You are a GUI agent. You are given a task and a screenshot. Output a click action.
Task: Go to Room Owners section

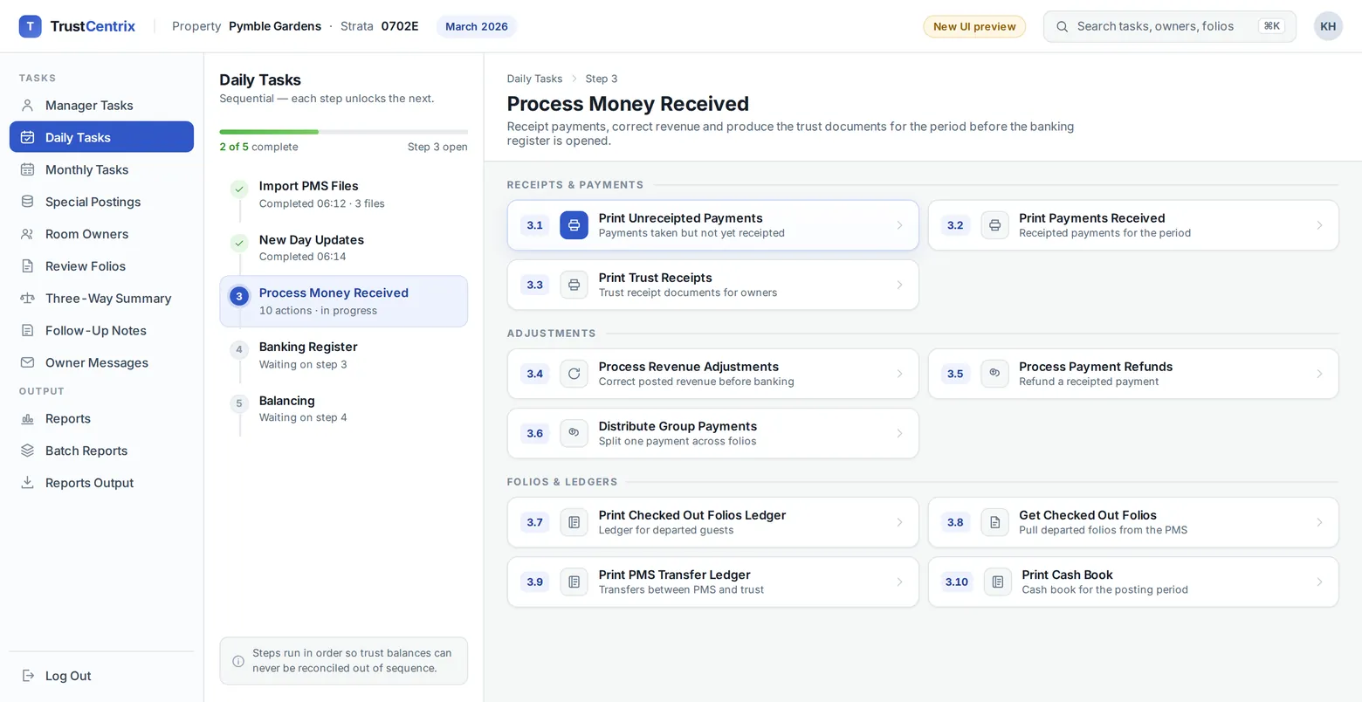coord(101,234)
